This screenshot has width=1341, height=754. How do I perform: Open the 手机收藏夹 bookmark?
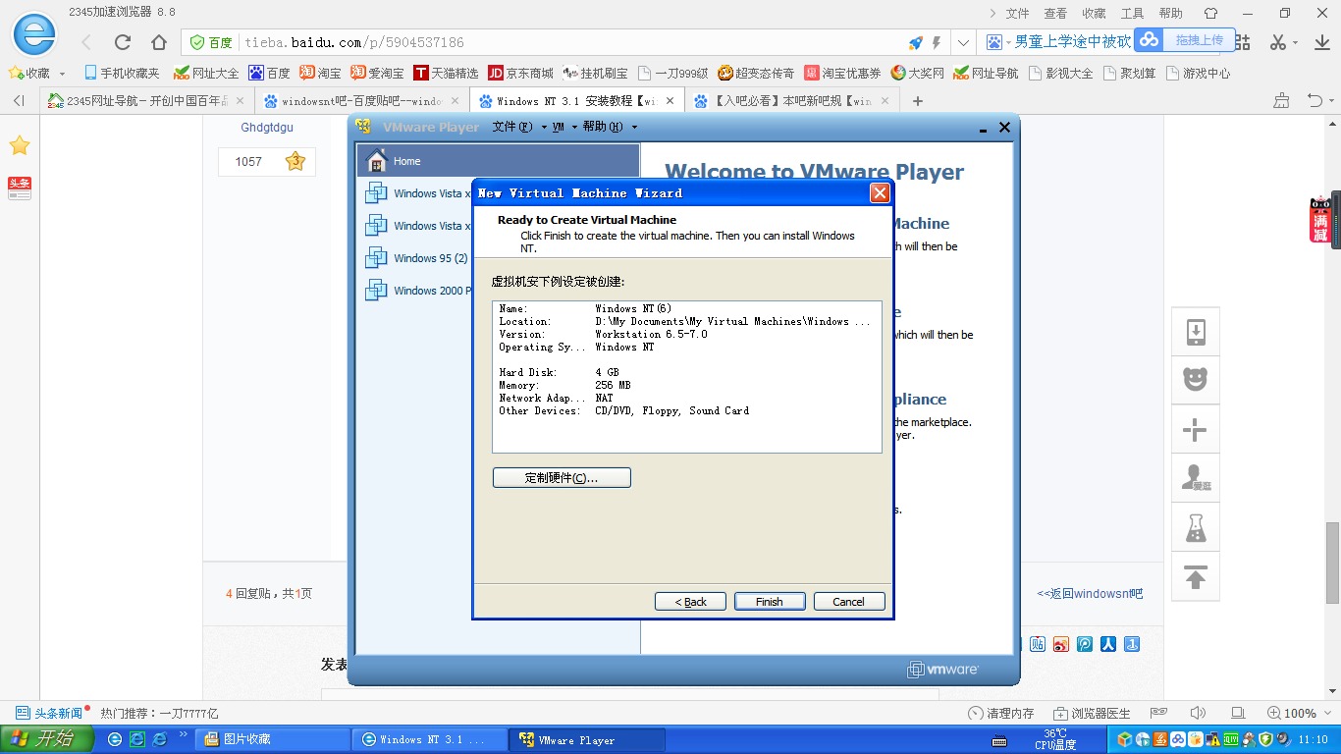click(x=122, y=74)
